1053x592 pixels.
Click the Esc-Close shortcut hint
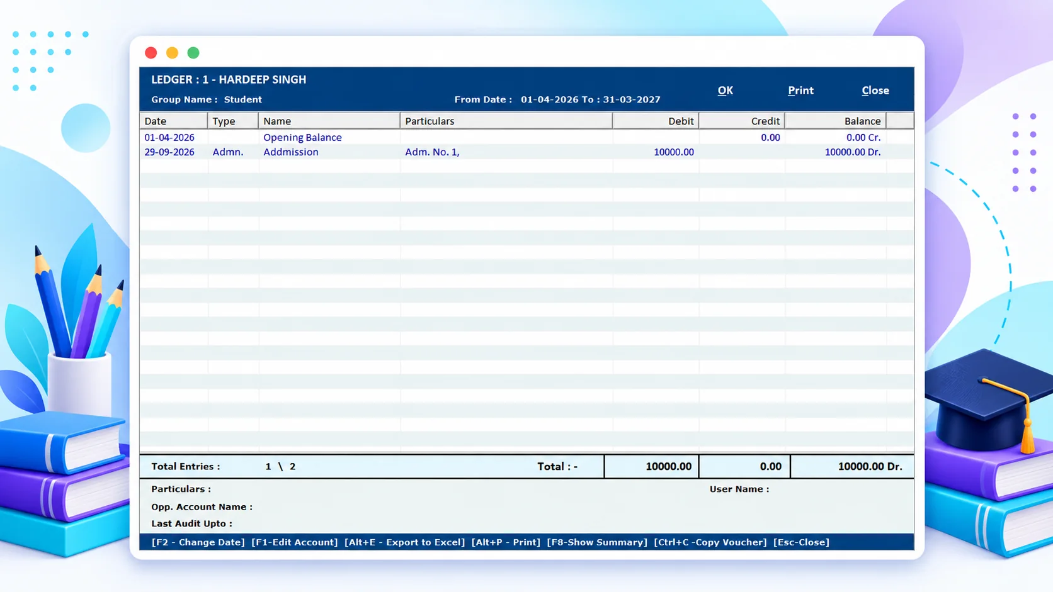tap(801, 542)
